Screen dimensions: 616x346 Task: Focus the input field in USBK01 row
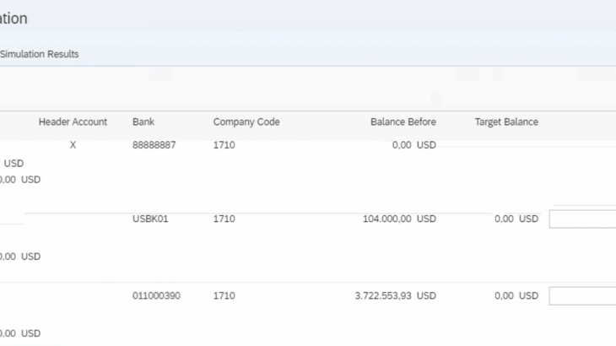point(582,219)
